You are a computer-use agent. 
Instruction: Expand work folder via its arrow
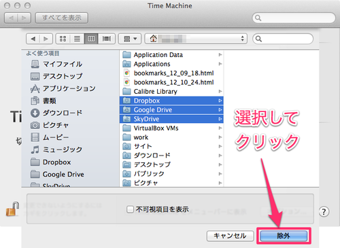point(220,137)
